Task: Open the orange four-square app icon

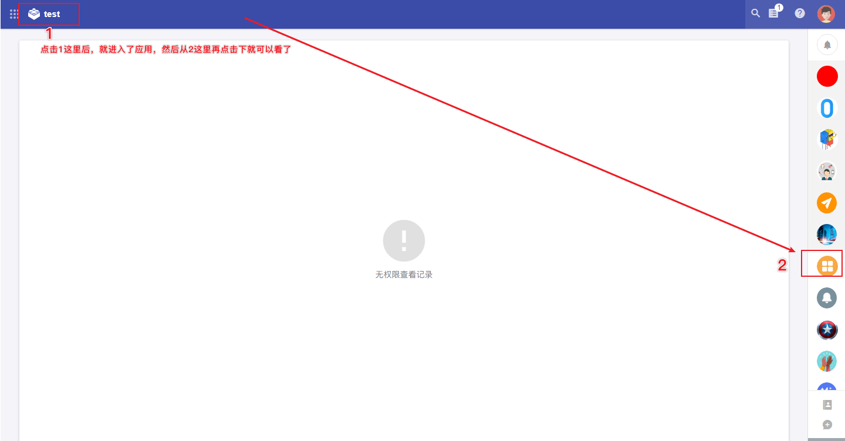Action: [827, 266]
